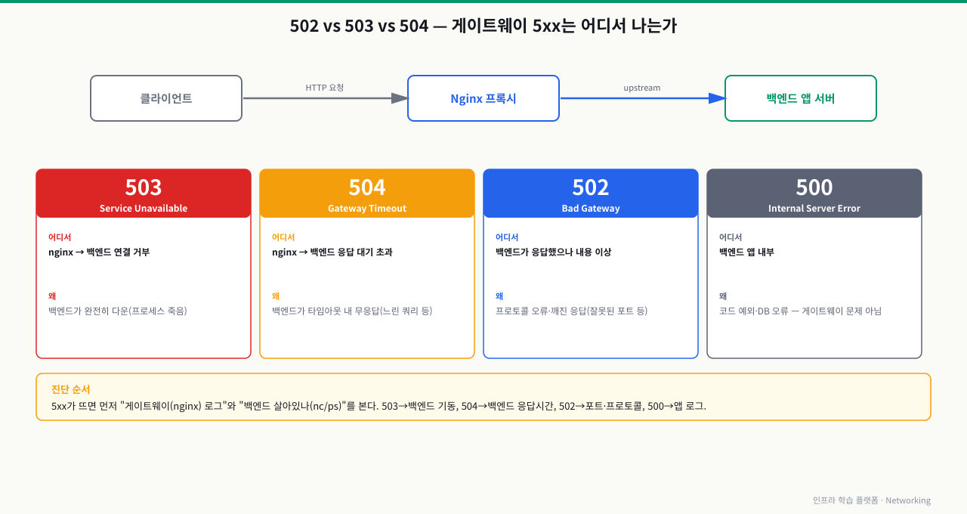Click the '왜' label in 504 card

pyautogui.click(x=276, y=296)
